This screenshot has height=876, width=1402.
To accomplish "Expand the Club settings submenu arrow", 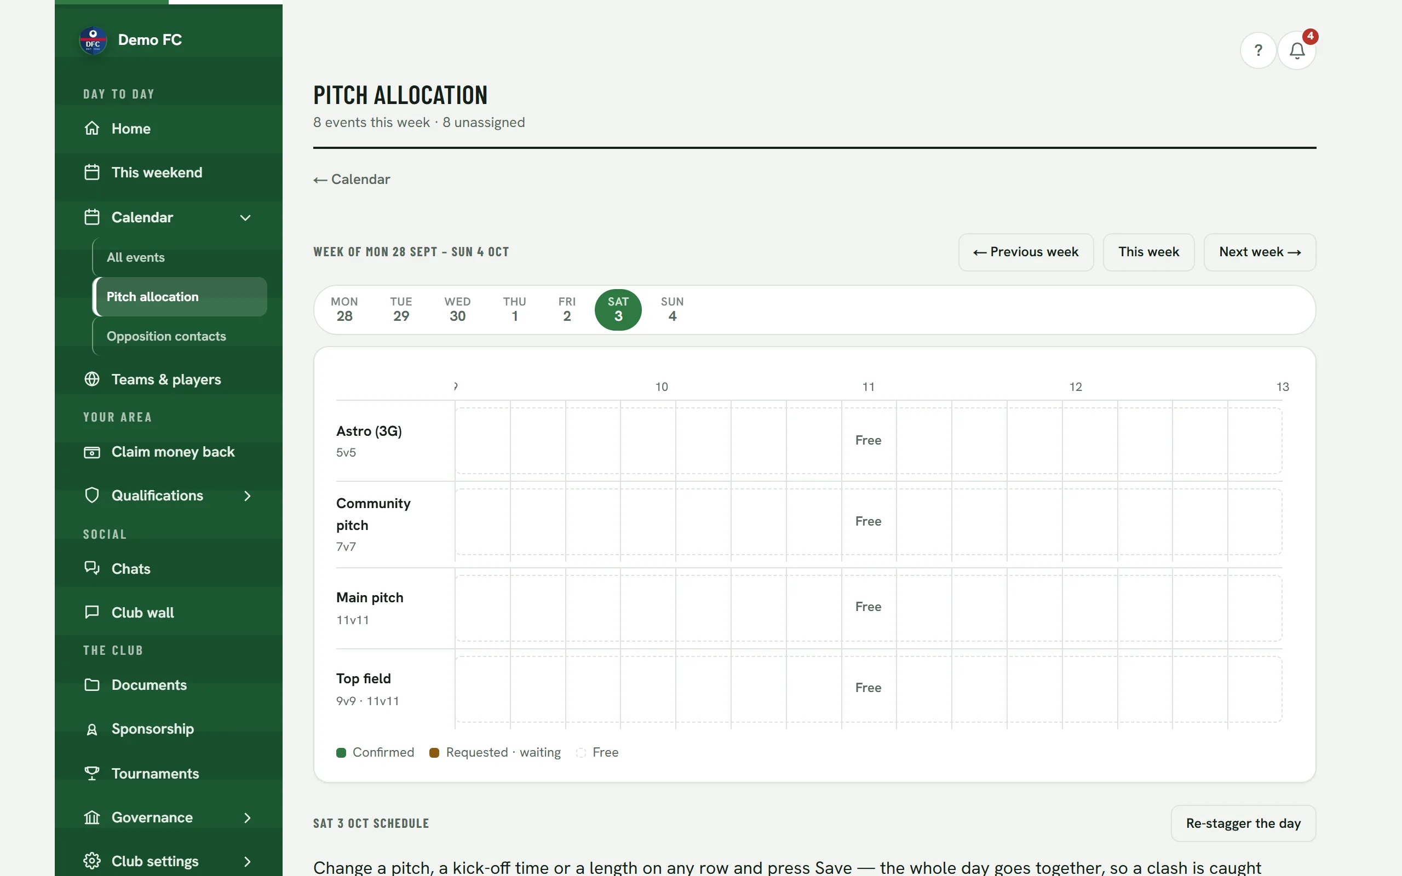I will (x=248, y=862).
